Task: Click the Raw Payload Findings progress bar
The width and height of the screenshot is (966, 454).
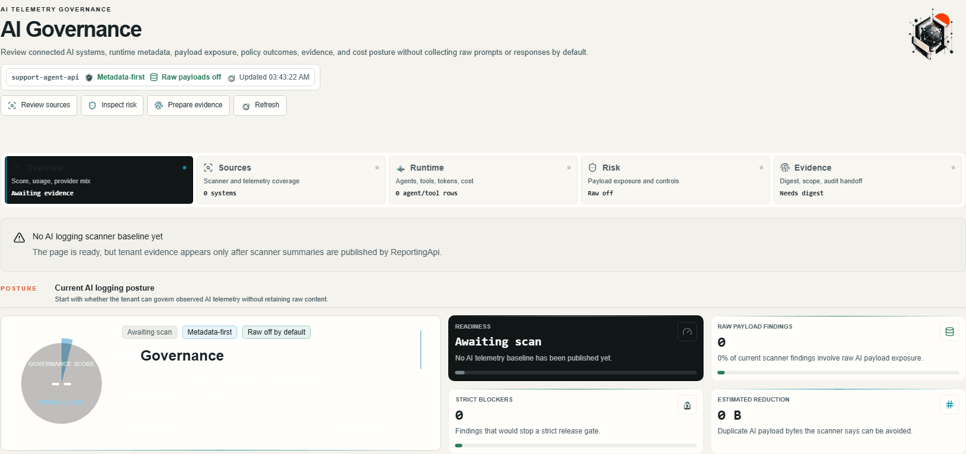Action: (x=838, y=373)
